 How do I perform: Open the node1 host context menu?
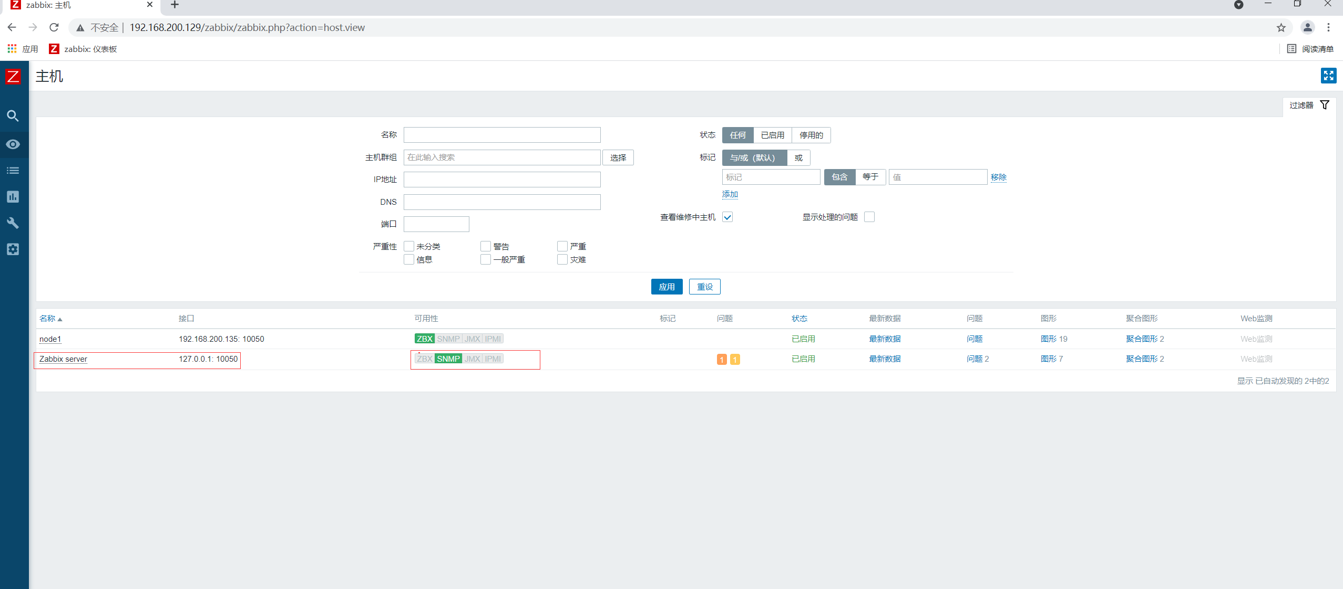(50, 339)
